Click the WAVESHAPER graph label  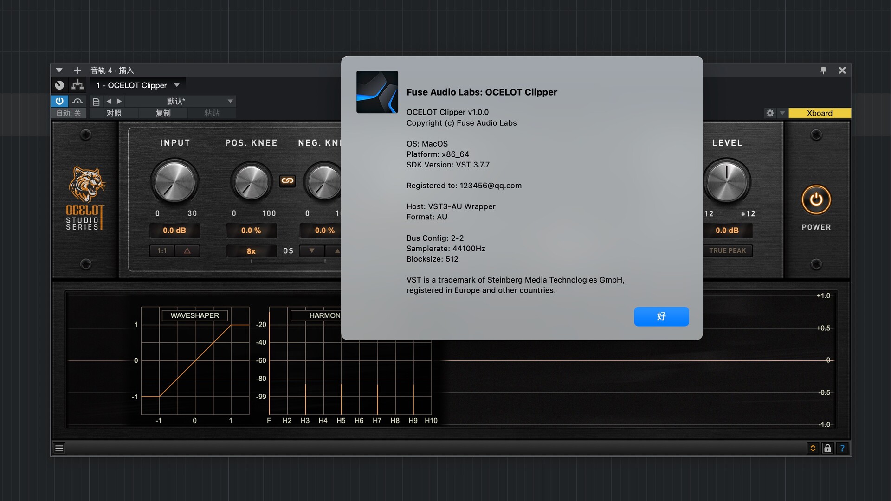[194, 315]
